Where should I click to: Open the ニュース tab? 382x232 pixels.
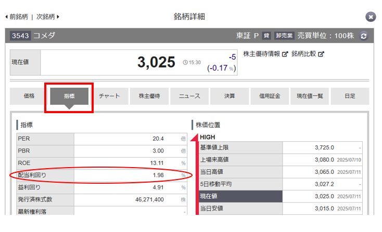[189, 96]
